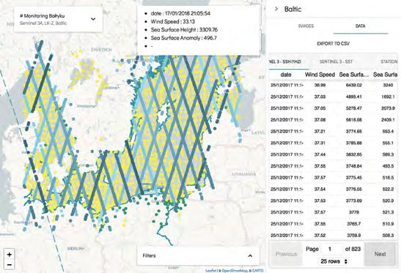Switch to the Images tab
This screenshot has width=401, height=273.
click(x=306, y=26)
